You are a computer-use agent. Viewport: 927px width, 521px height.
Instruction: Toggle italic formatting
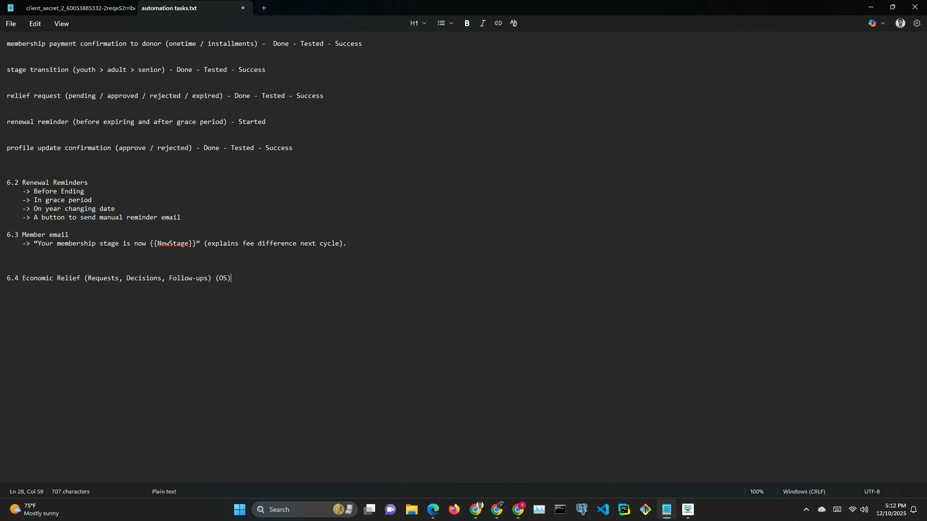(482, 23)
